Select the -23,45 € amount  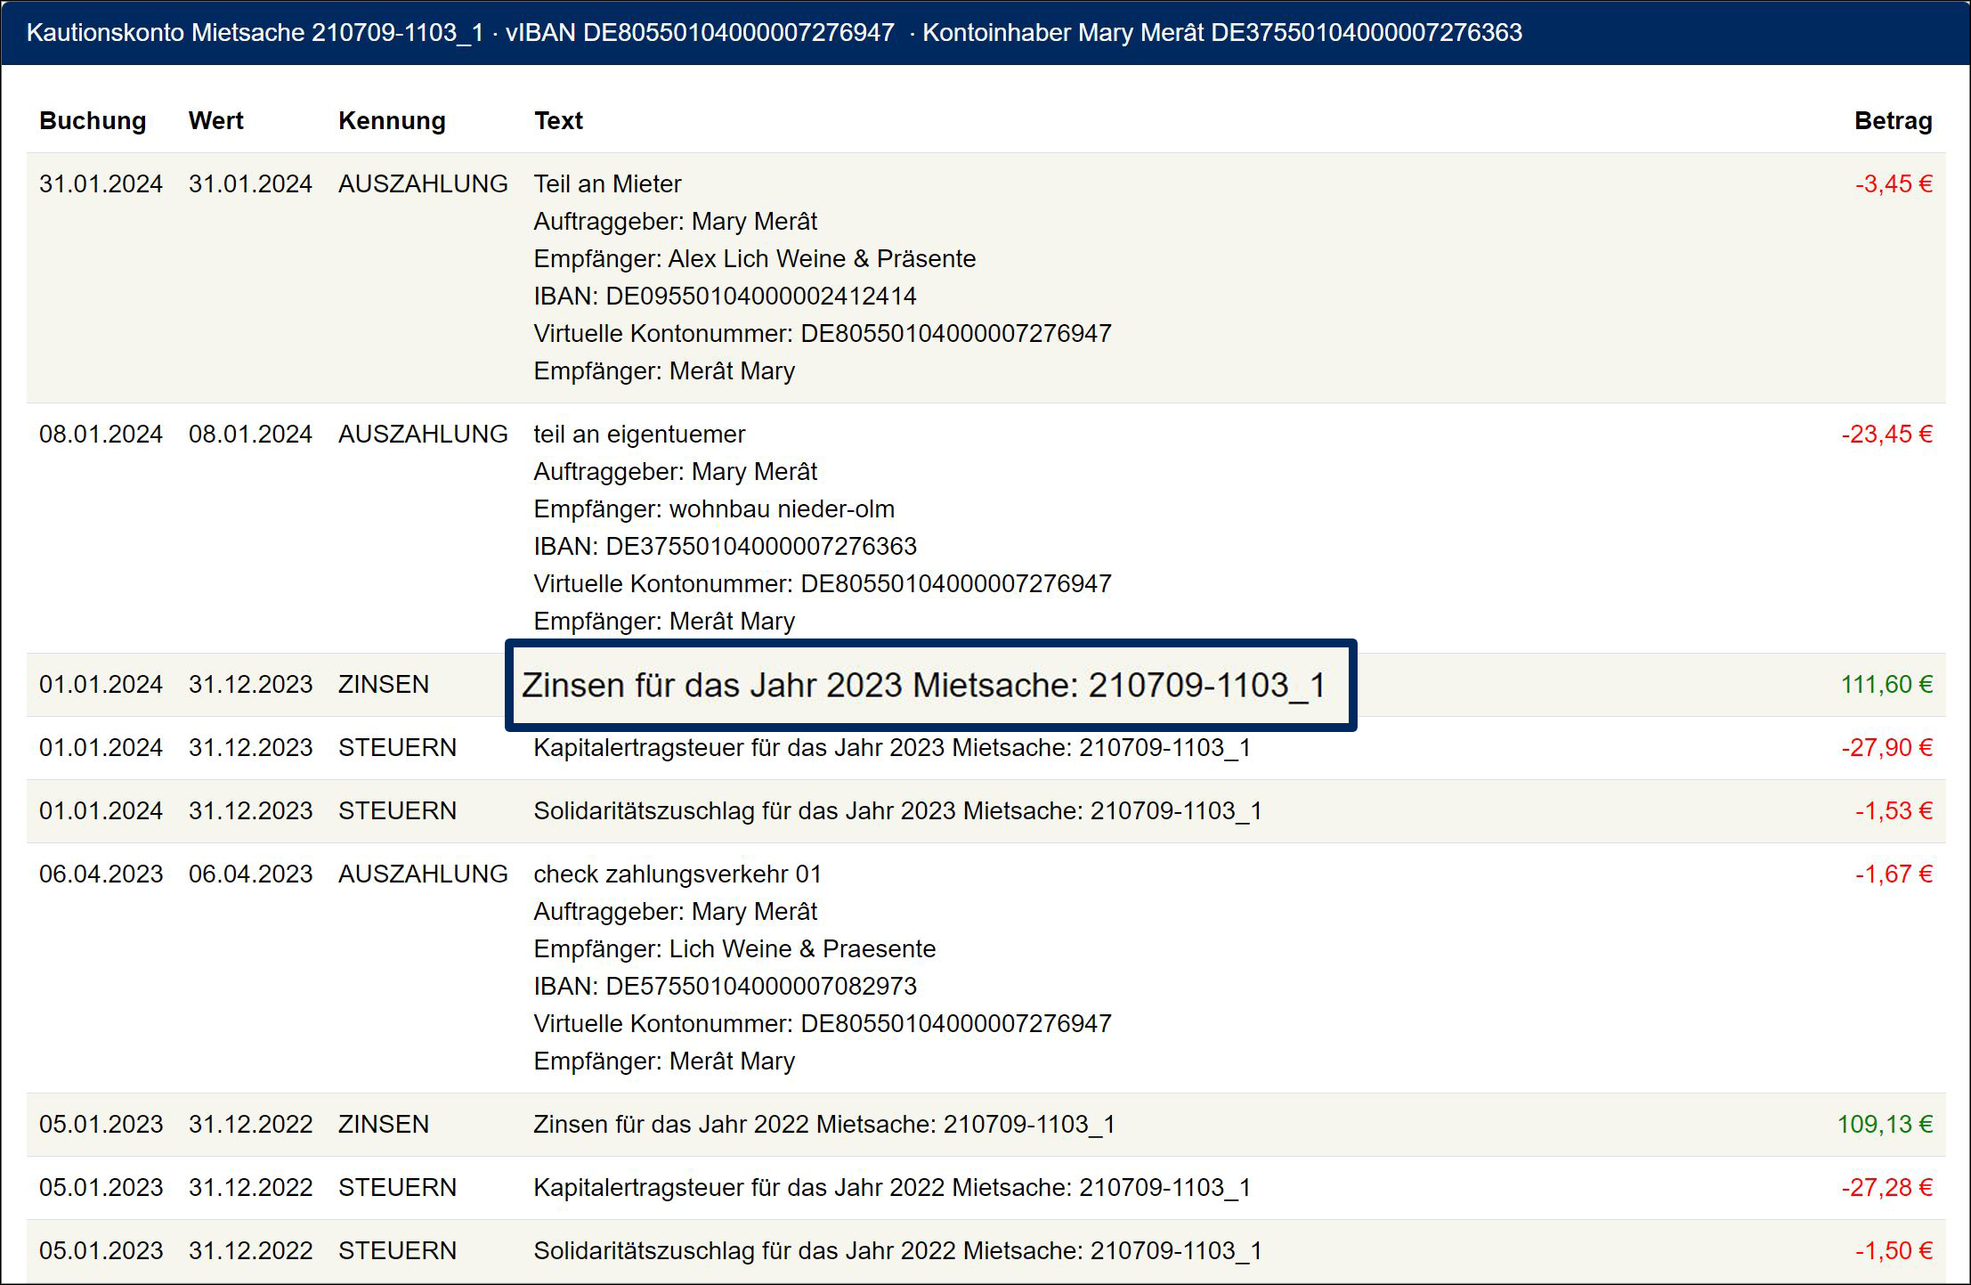(x=1886, y=435)
